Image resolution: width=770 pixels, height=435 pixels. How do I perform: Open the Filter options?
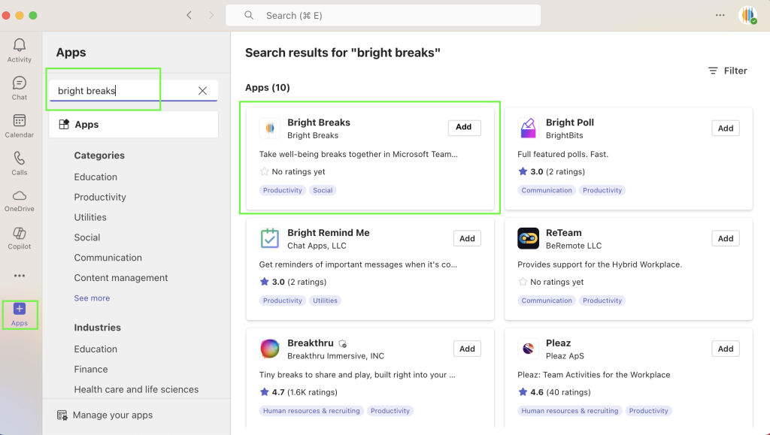click(x=727, y=71)
